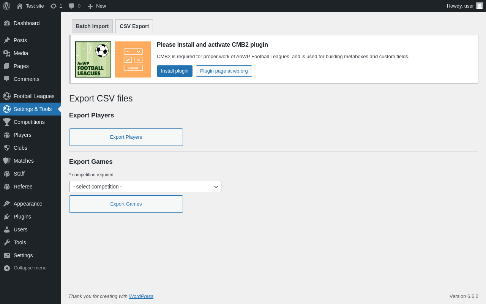This screenshot has width=486, height=304.
Task: Click 'Please install and activate CMB2 plugin' heading
Action: [212, 45]
